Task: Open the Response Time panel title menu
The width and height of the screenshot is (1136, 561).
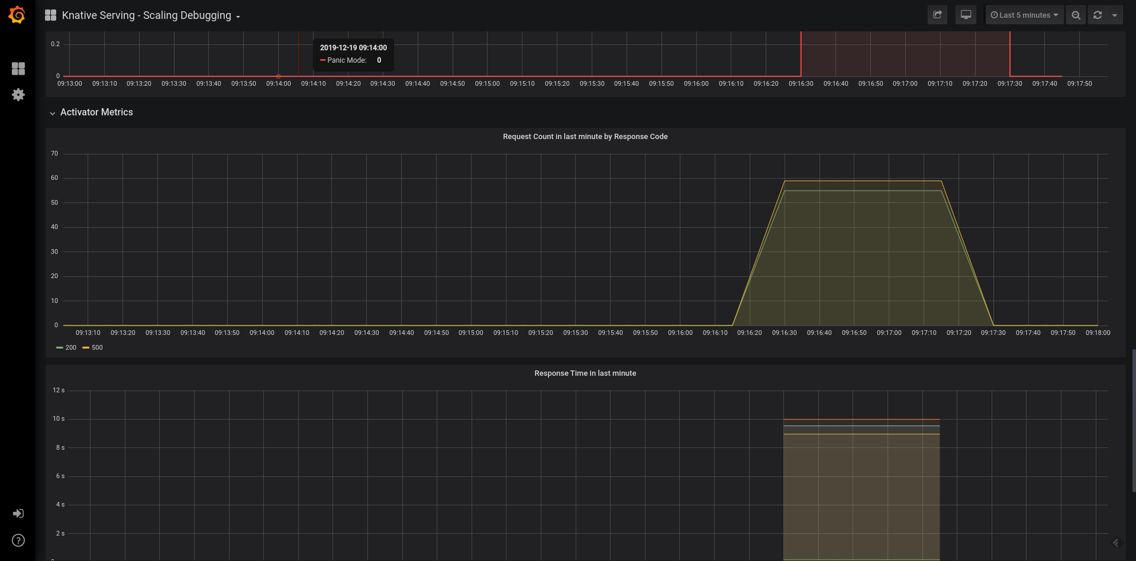Action: 585,373
